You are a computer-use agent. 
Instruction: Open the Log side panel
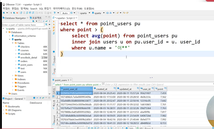point(54,72)
